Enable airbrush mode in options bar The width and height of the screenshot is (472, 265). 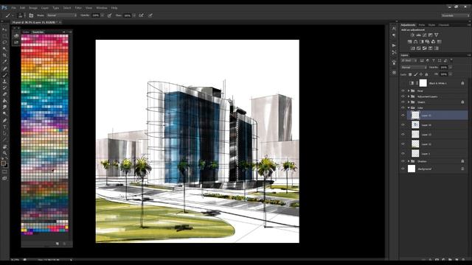click(x=141, y=15)
